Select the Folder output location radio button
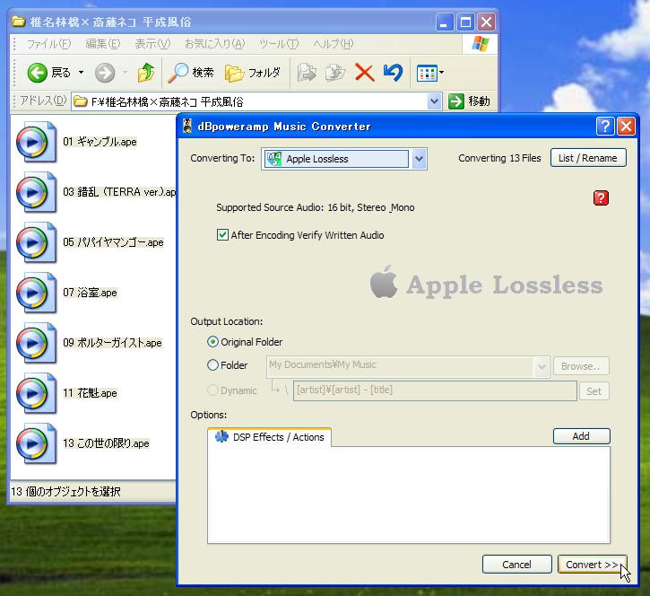The image size is (650, 596). pyautogui.click(x=212, y=364)
